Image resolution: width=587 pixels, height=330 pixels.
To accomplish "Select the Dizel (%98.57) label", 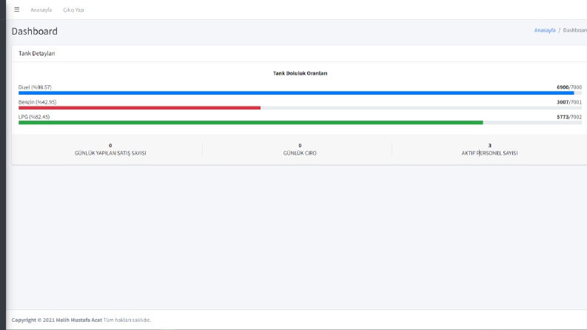I will tap(36, 87).
